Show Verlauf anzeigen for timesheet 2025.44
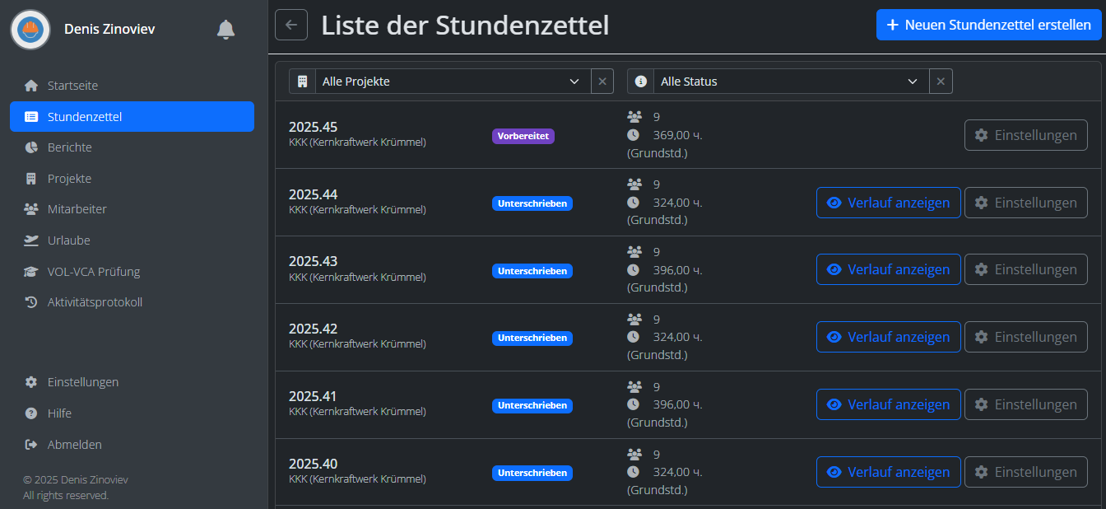Image resolution: width=1106 pixels, height=509 pixels. (x=888, y=202)
